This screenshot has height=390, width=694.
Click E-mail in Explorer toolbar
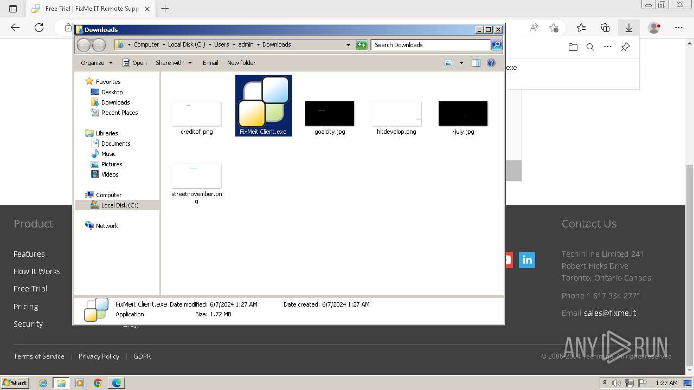pyautogui.click(x=210, y=63)
